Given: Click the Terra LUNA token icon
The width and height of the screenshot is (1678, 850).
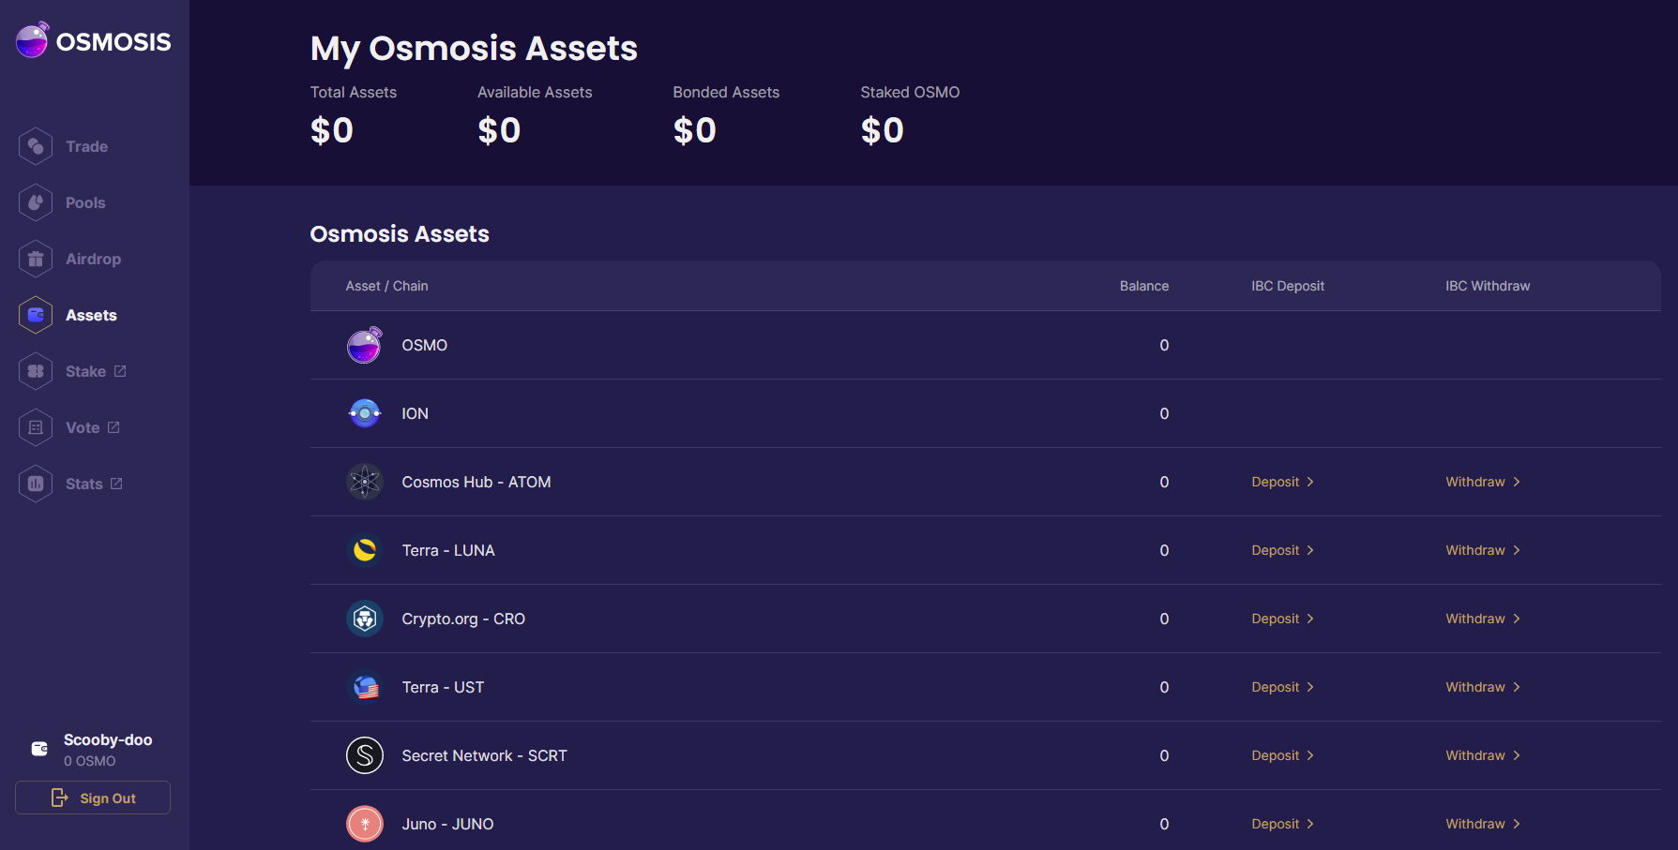Looking at the screenshot, I should click(365, 550).
